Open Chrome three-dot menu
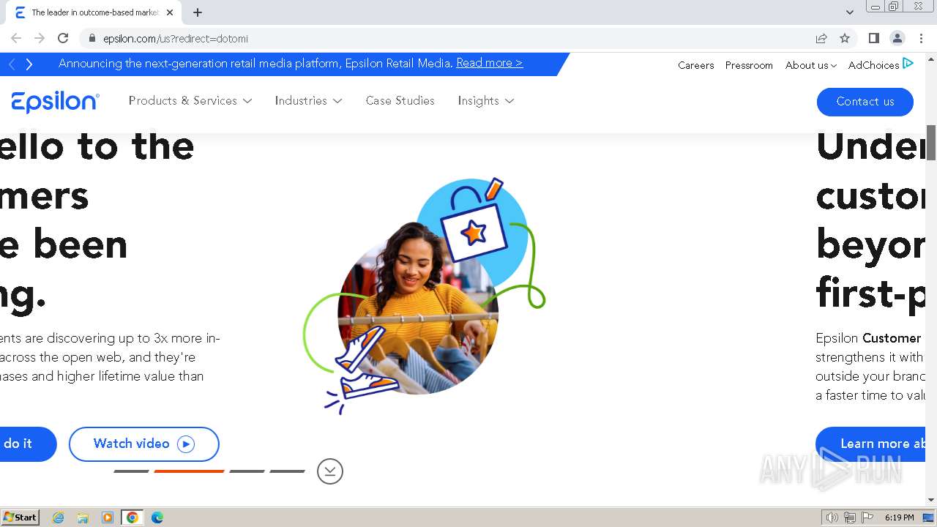The height and width of the screenshot is (527, 937). 921,38
